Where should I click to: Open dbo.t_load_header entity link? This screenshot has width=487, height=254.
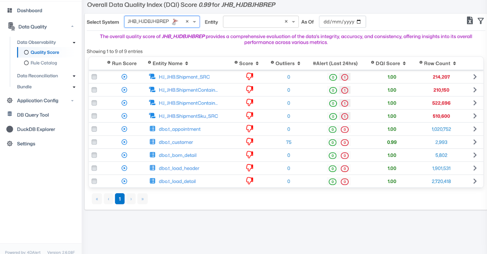tap(179, 168)
